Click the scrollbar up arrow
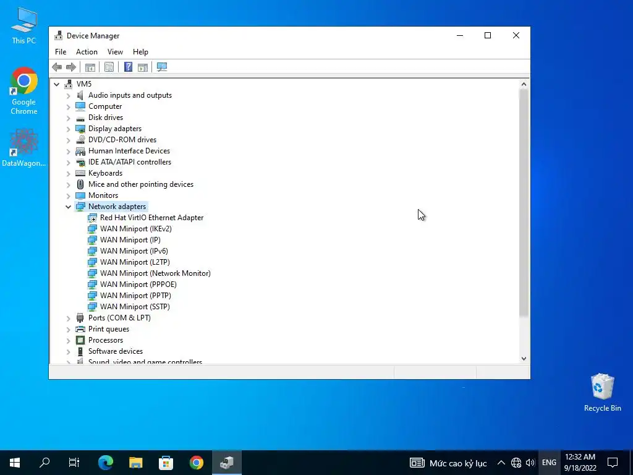This screenshot has width=633, height=475. [524, 84]
